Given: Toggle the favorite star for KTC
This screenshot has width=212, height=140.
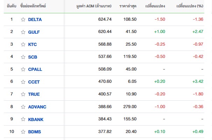Looking at the screenshot, I should 23,44.
